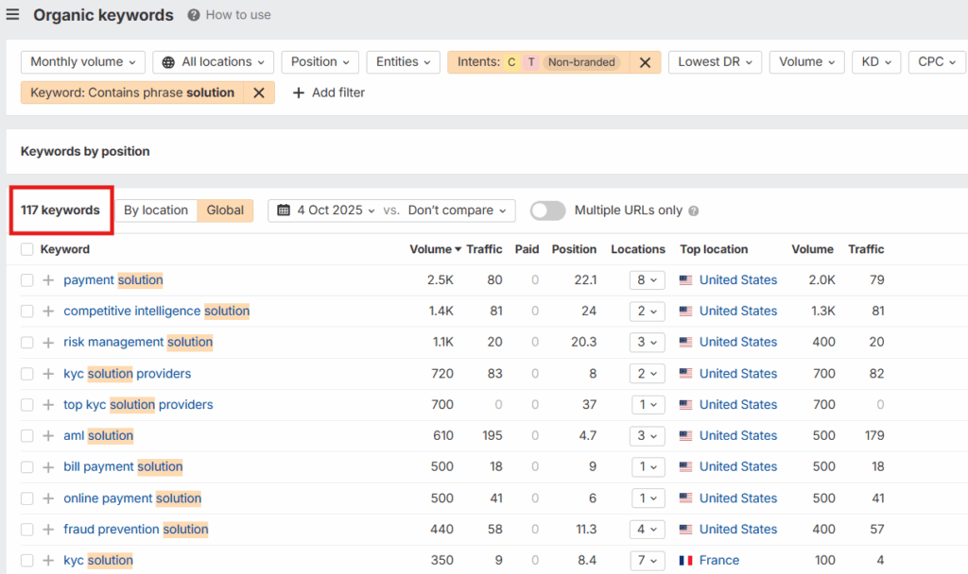Click the calendar icon for 4 Oct 2025
This screenshot has width=968, height=574.
(x=284, y=211)
